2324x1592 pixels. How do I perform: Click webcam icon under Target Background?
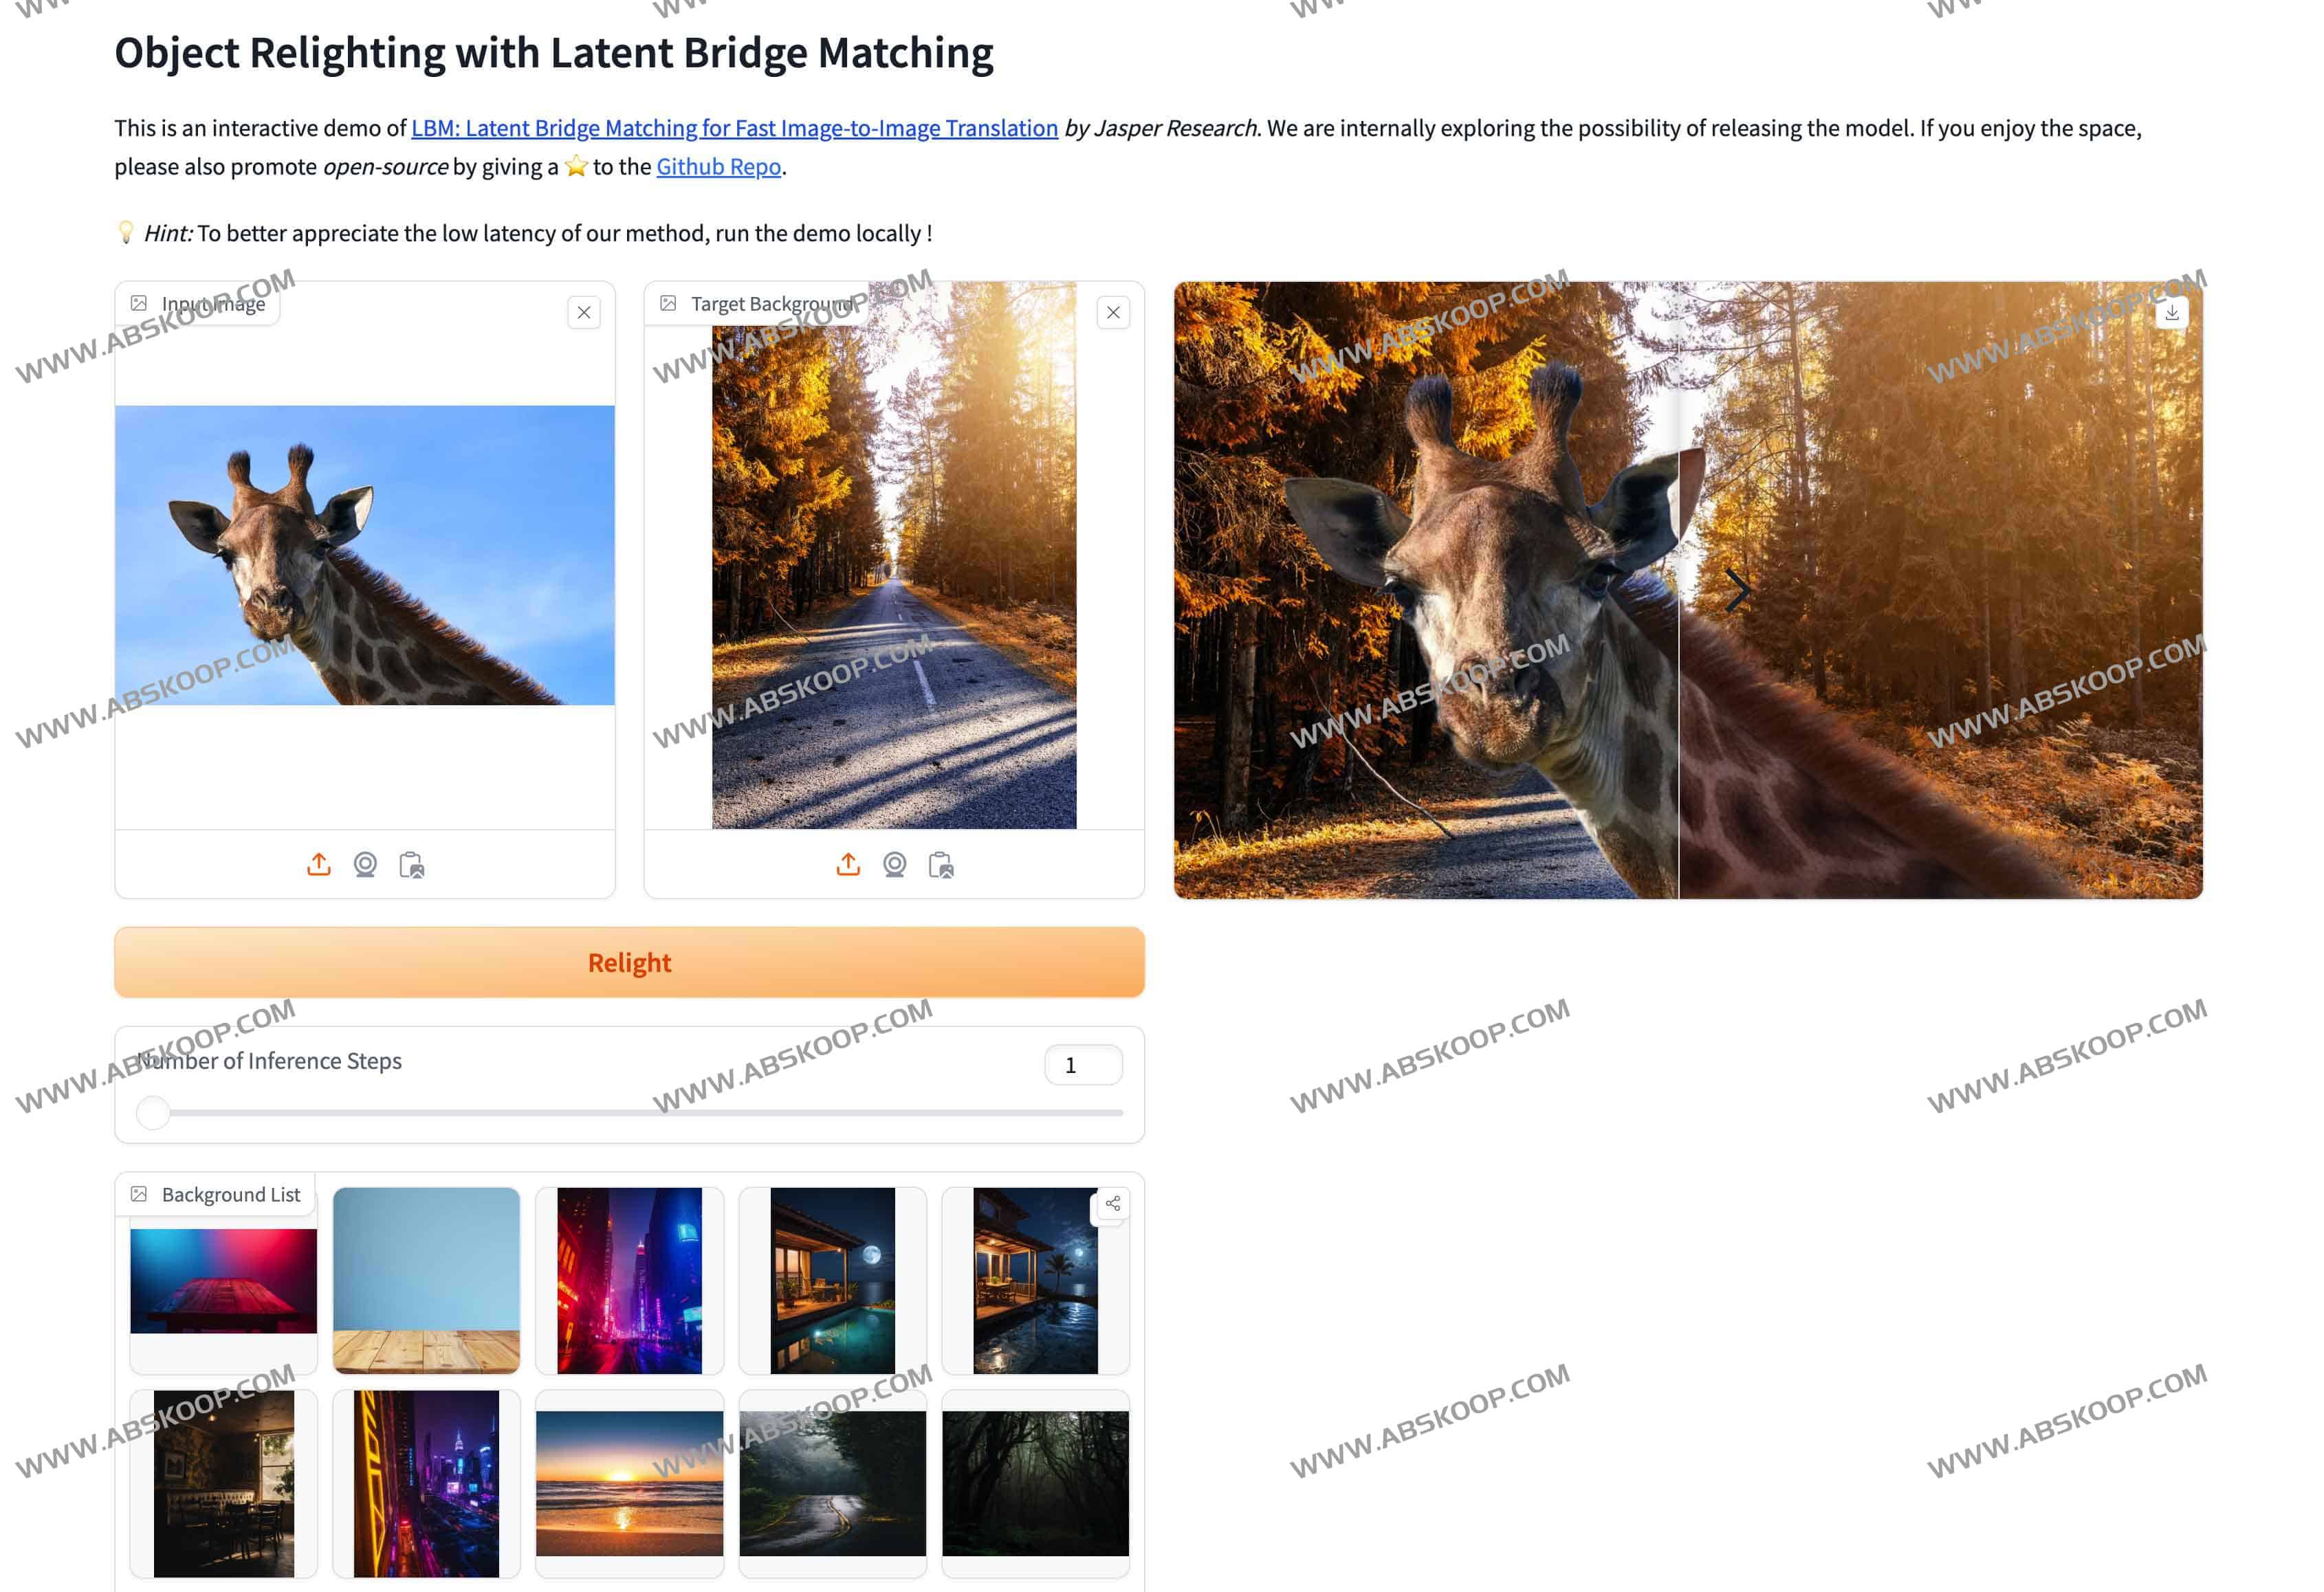pyautogui.click(x=894, y=865)
